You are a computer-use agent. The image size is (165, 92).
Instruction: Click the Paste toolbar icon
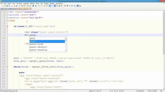(24, 6)
